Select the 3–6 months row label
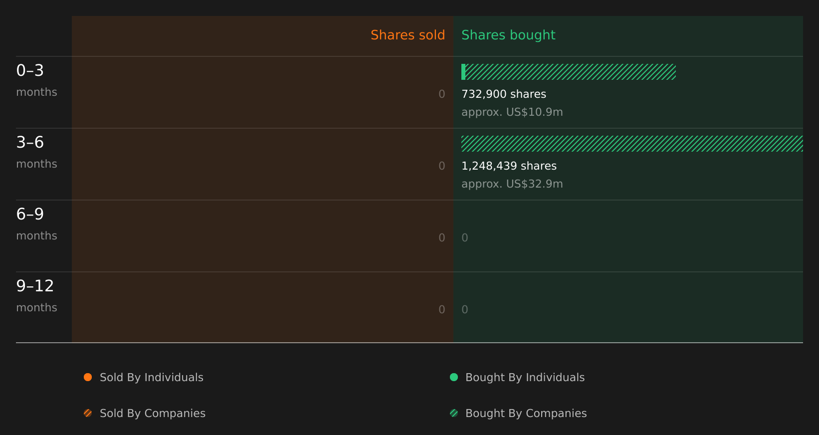 click(x=36, y=152)
